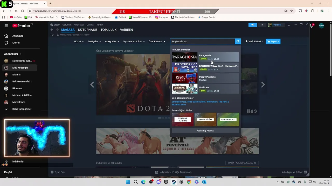Show hidden system tray icons
The height and width of the screenshot is (186, 332).
coord(277,182)
